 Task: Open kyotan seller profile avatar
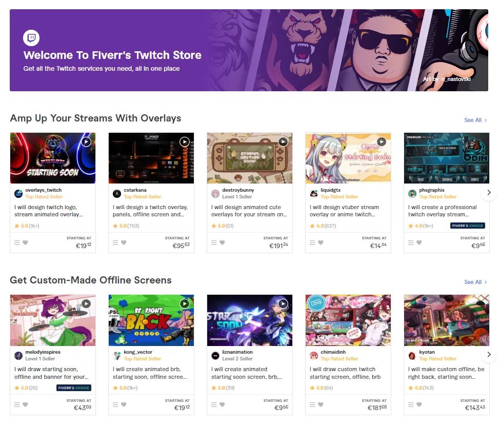pyautogui.click(x=412, y=355)
